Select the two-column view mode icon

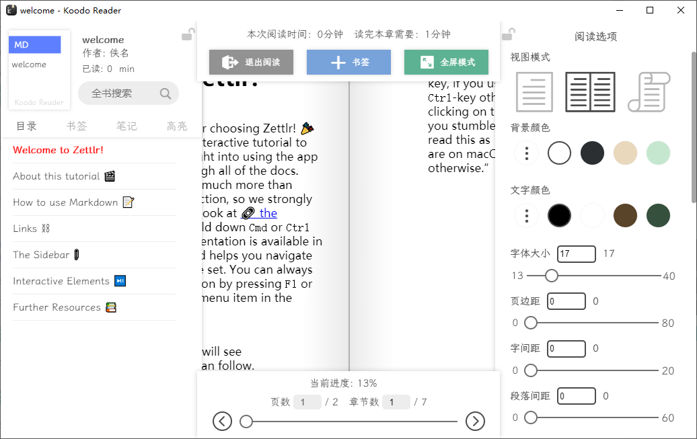[x=590, y=91]
